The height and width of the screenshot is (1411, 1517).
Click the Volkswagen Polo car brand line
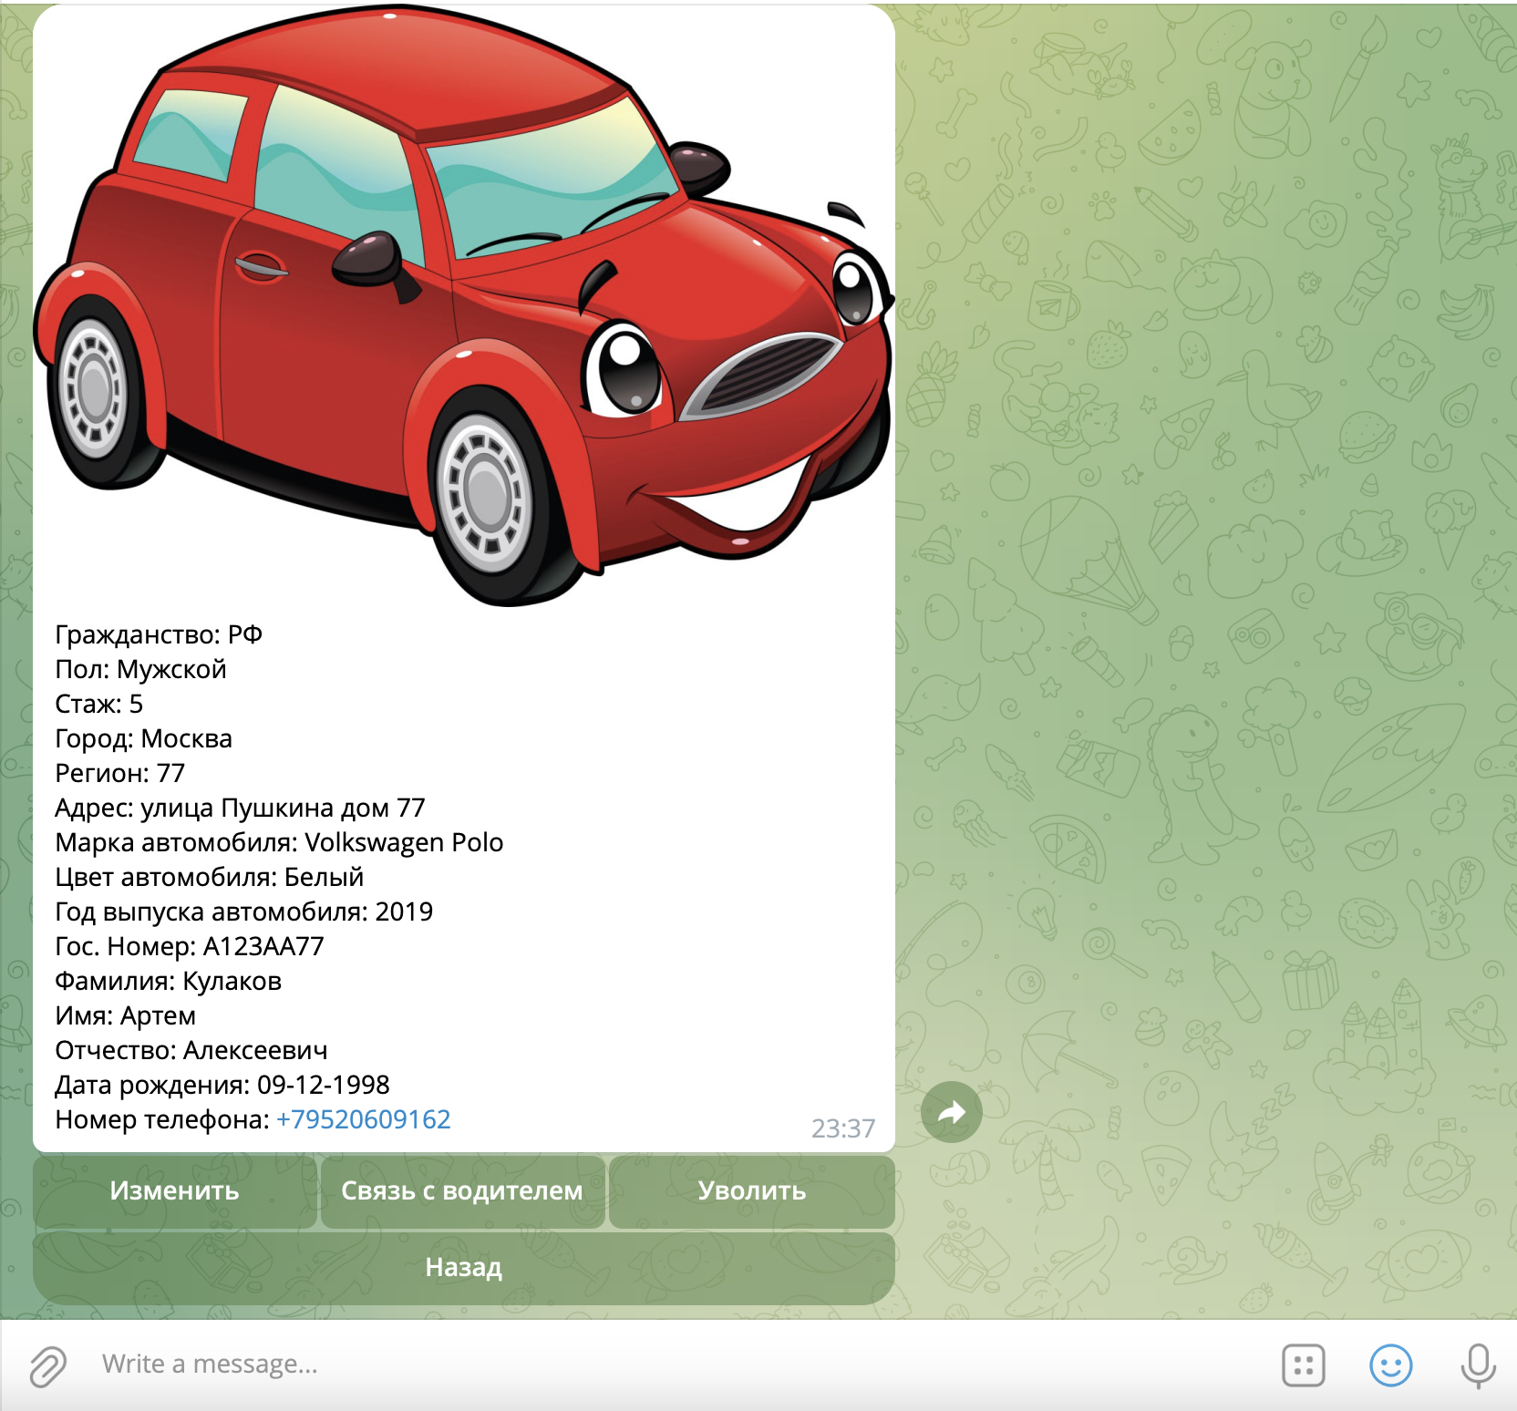(279, 842)
